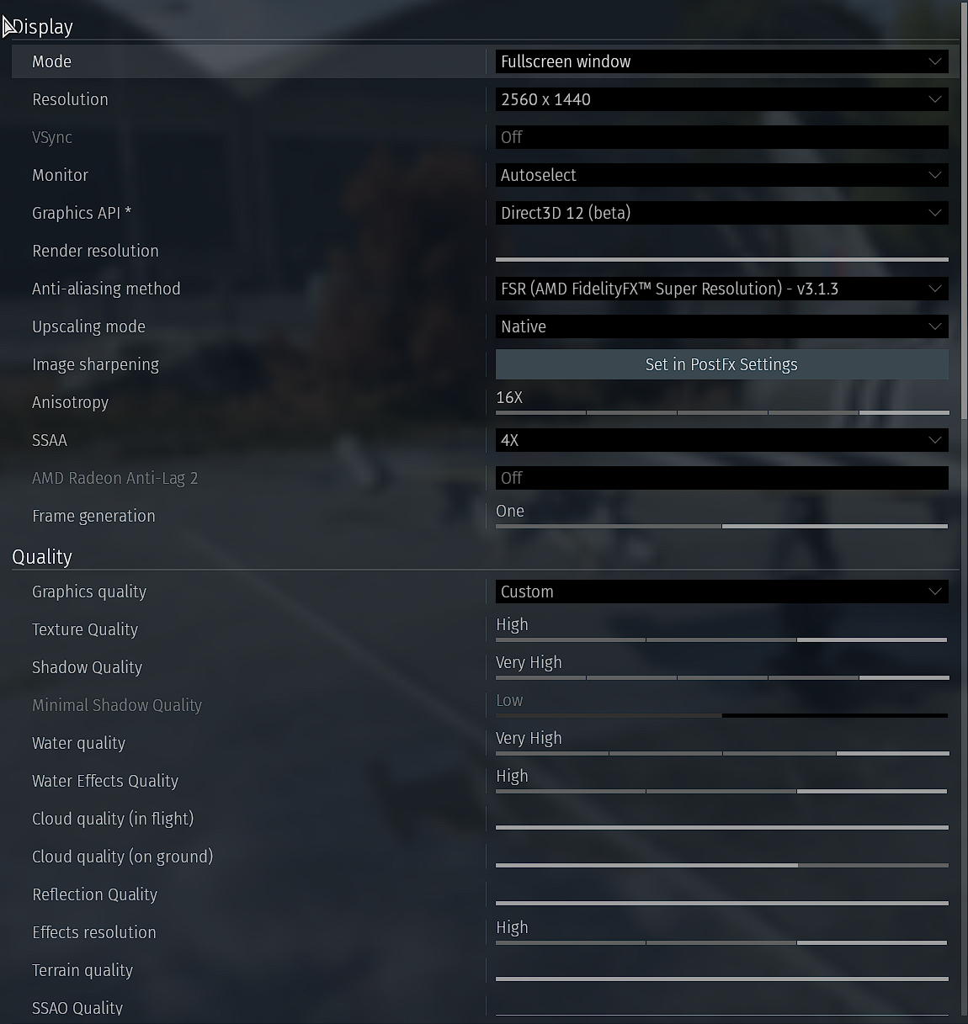This screenshot has height=1024, width=968.
Task: Click the Render resolution label
Action: [95, 251]
